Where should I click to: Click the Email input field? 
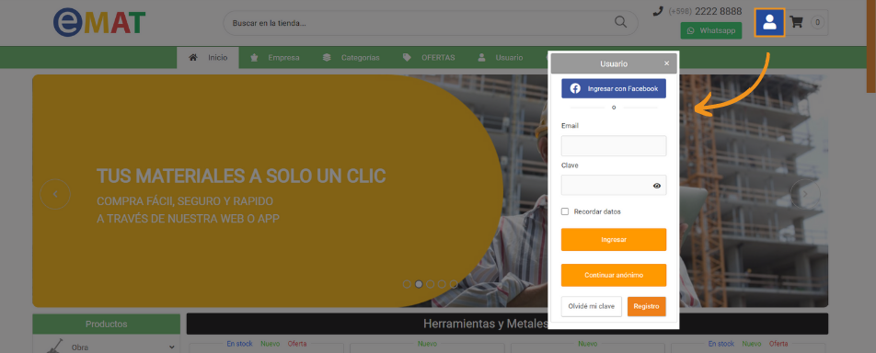[614, 146]
